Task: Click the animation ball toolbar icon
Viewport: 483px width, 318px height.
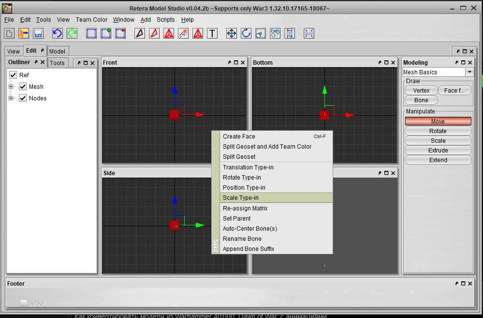Action: pyautogui.click(x=183, y=33)
